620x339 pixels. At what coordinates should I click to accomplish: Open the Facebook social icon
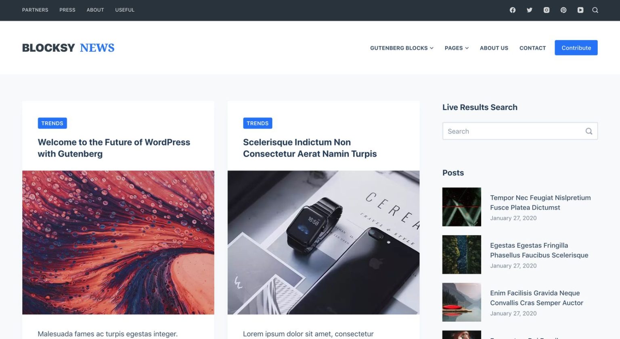pos(513,10)
